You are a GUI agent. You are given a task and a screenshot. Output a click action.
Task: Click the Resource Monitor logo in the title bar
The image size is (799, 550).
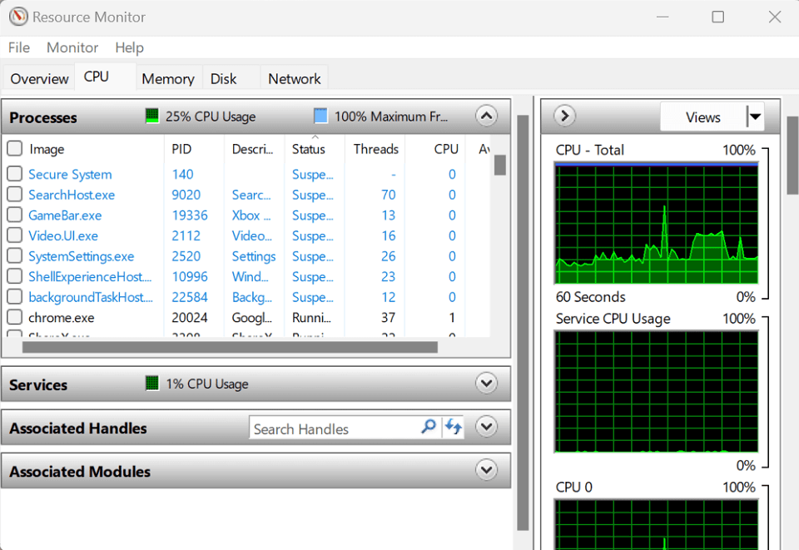(18, 17)
